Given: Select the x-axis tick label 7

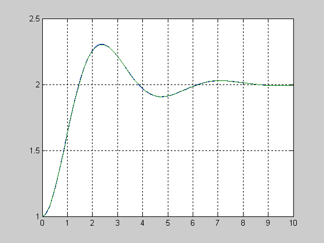Looking at the screenshot, I should click(218, 223).
